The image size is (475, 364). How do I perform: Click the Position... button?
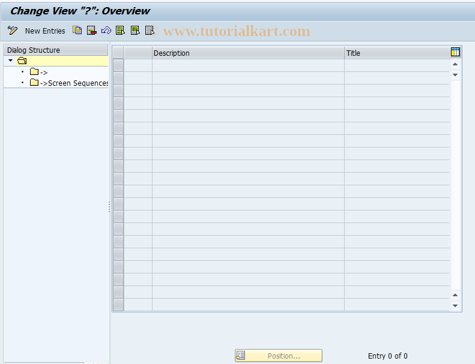click(279, 356)
